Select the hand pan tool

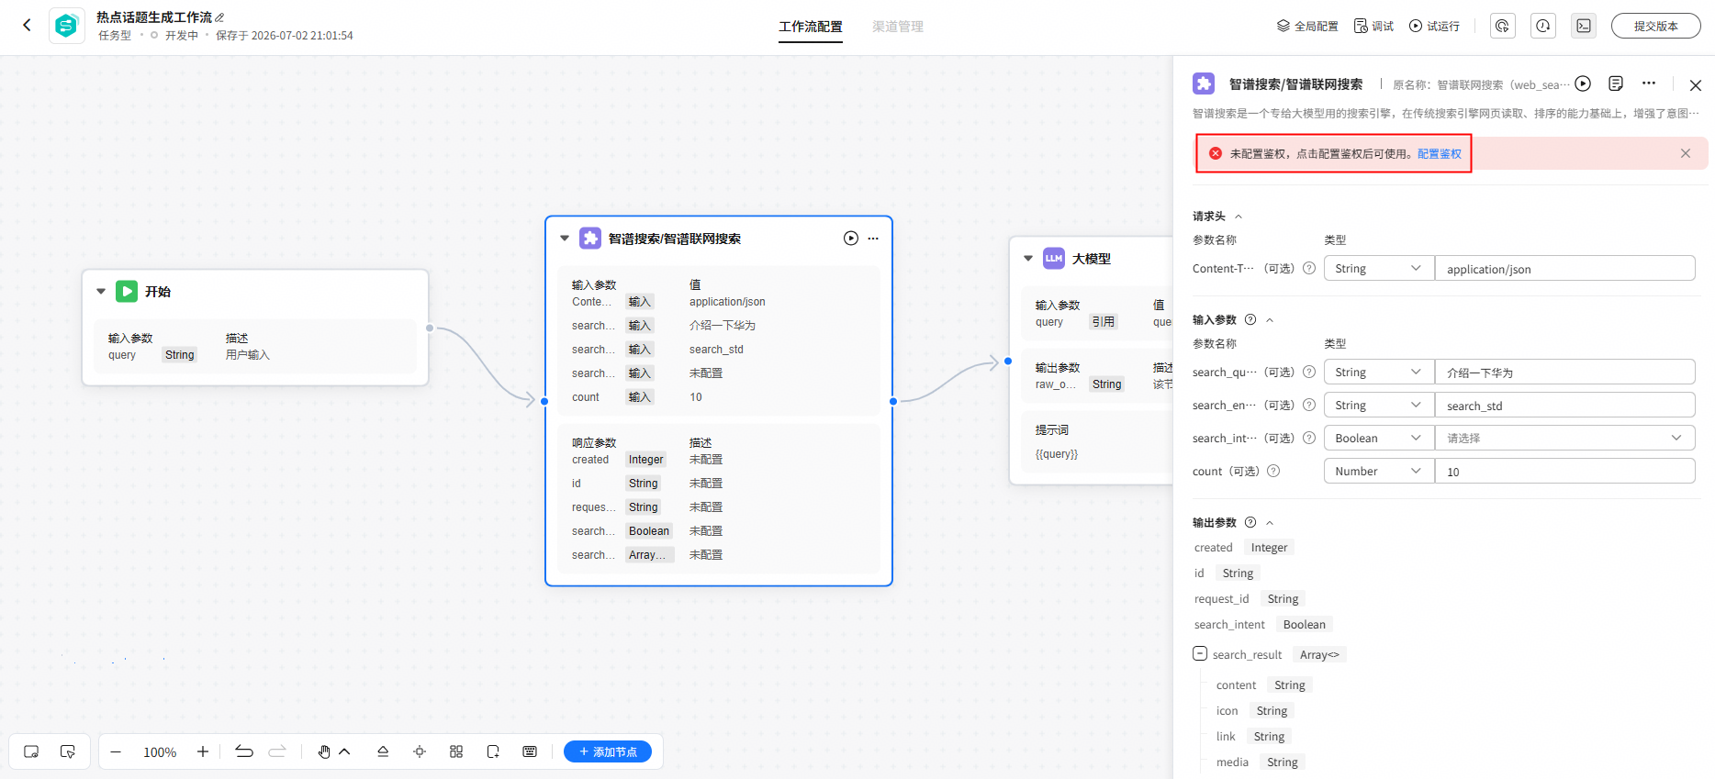pyautogui.click(x=324, y=751)
